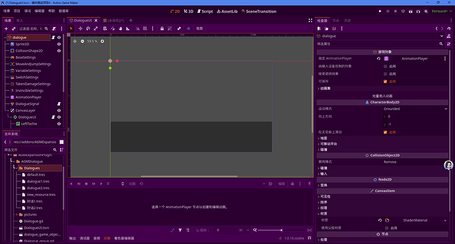Open the 输出 bottom panel
This screenshot has height=244, width=455.
[73, 238]
